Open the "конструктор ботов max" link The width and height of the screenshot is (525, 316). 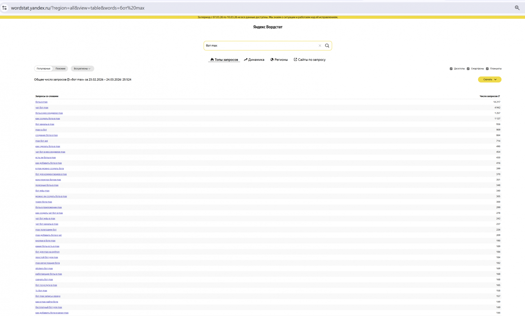(x=48, y=180)
